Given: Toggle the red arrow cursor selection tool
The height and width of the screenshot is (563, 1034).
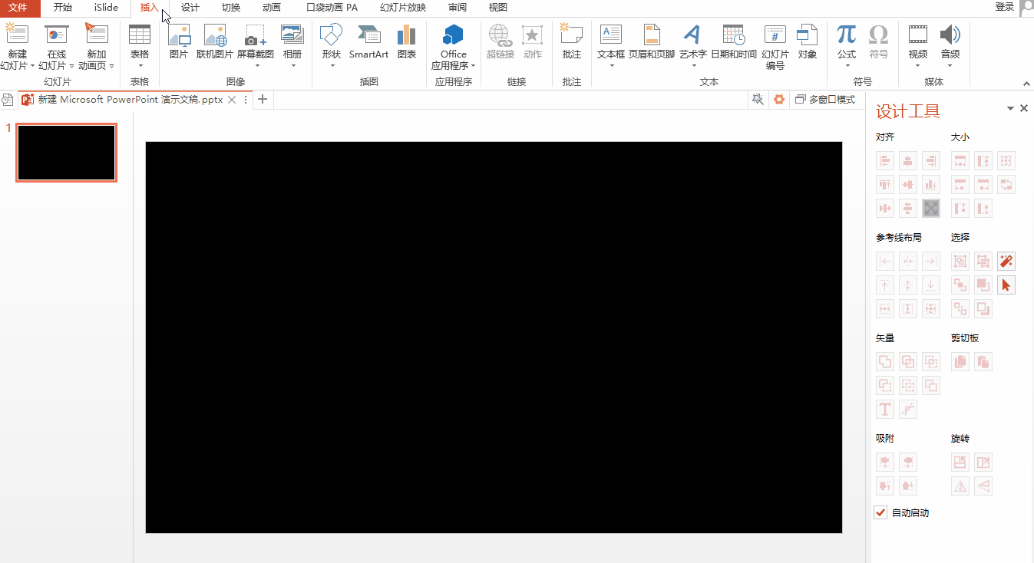Looking at the screenshot, I should 1006,285.
